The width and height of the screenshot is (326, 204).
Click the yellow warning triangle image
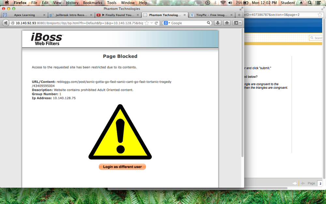120,132
